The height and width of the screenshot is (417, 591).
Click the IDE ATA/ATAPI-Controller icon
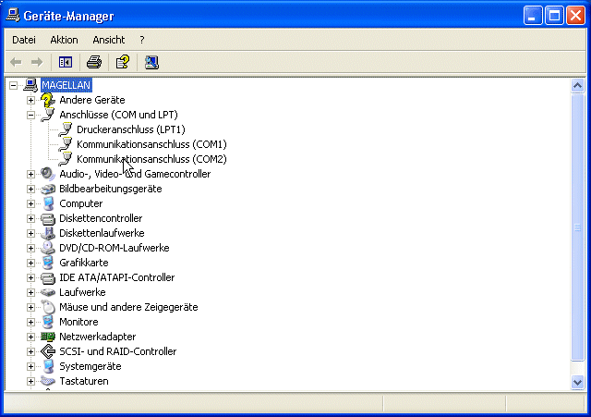tap(48, 277)
